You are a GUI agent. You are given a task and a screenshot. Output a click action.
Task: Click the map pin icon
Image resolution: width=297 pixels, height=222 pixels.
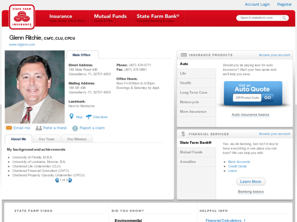[71, 116]
